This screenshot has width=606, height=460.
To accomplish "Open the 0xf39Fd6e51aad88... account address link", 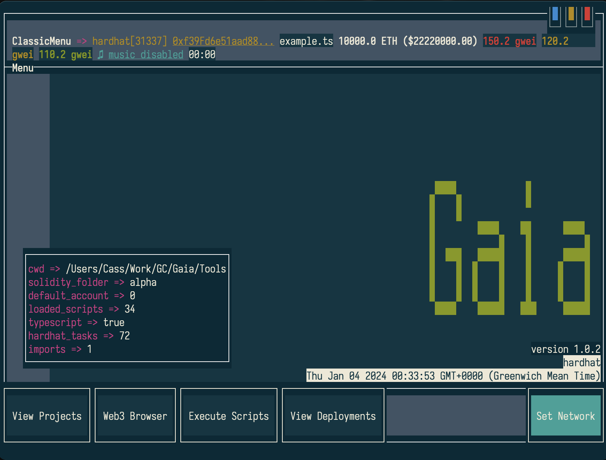I will [x=223, y=41].
